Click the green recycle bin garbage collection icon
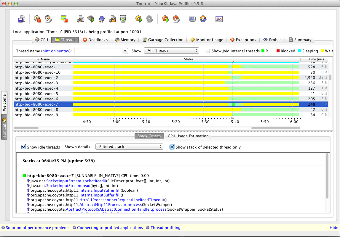Screen dimensions: 340x237 (123, 19)
